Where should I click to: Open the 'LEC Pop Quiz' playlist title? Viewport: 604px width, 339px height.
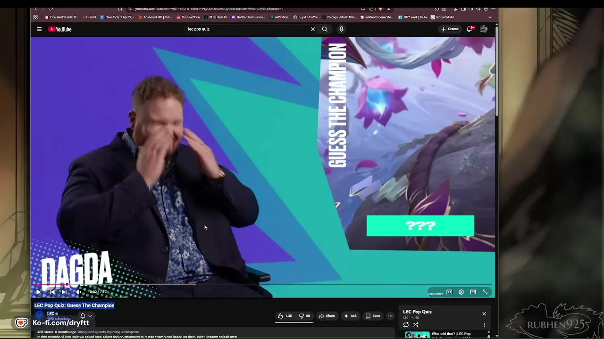pos(417,312)
